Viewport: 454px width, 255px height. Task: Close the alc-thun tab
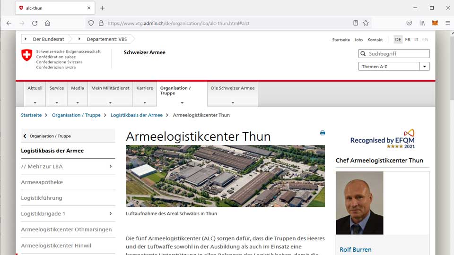tap(89, 8)
